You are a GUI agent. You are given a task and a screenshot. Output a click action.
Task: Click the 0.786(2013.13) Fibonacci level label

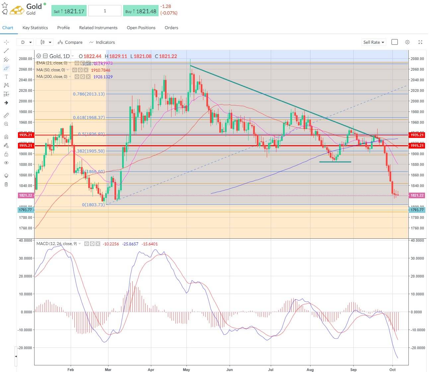[x=89, y=94]
